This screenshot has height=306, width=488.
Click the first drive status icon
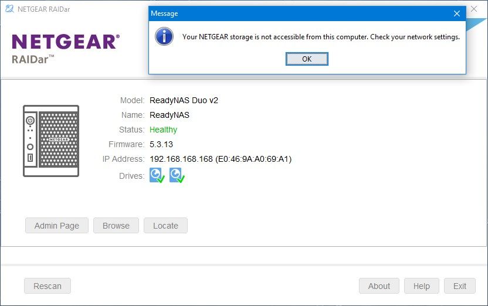[157, 175]
